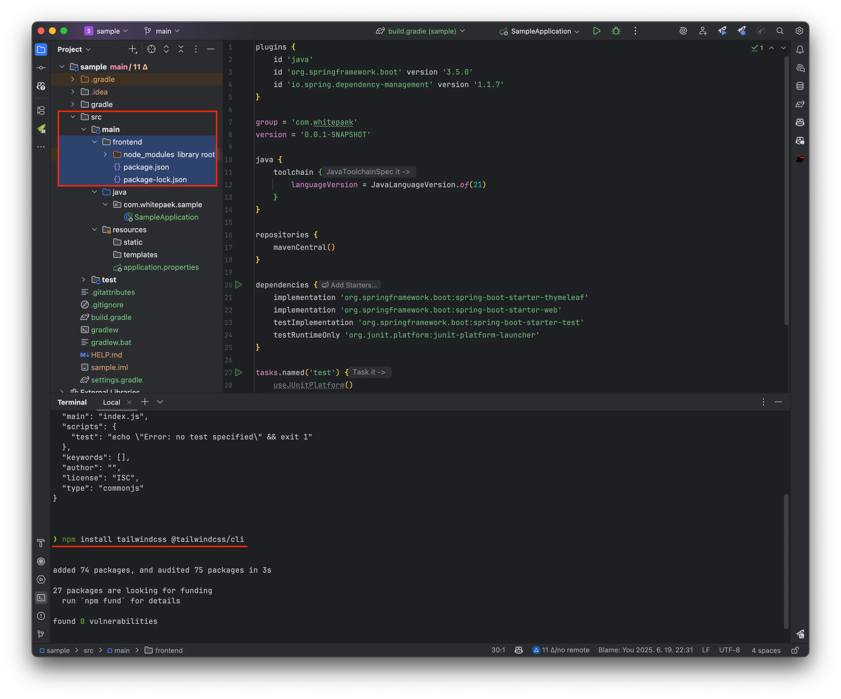This screenshot has width=841, height=699.
Task: Open the Database tool window icon
Action: [x=800, y=86]
